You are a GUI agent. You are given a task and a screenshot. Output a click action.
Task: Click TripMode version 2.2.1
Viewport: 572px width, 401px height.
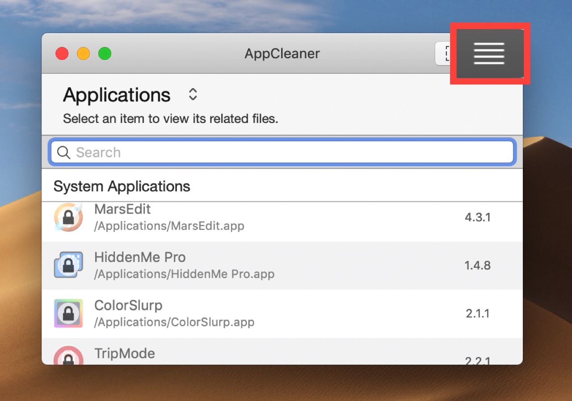tap(478, 360)
